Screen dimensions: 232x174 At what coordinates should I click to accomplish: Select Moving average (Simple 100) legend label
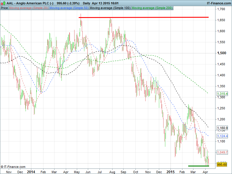click(x=110, y=8)
